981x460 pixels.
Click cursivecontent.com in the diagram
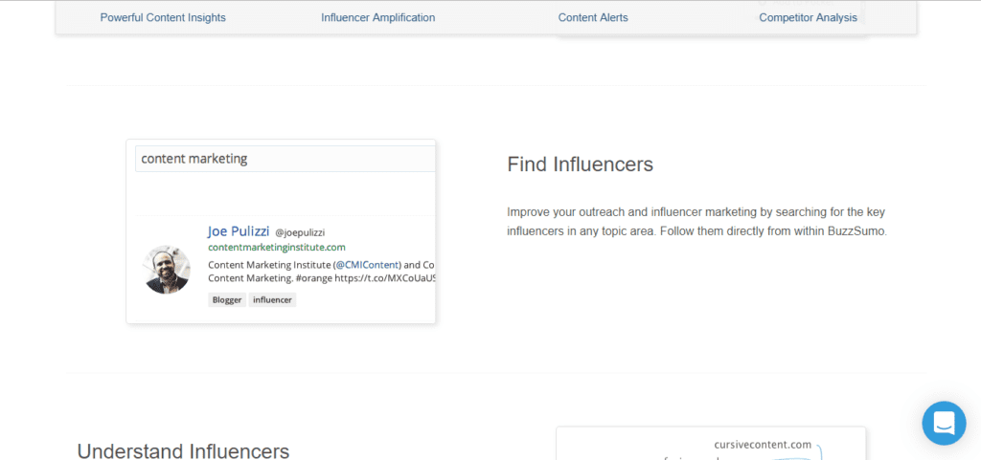point(763,445)
